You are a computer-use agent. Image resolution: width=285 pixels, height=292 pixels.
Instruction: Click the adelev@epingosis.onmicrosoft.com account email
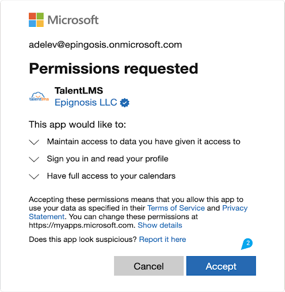click(105, 45)
